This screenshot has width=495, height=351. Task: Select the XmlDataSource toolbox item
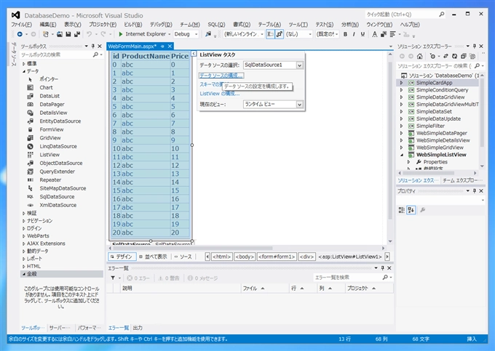point(58,205)
